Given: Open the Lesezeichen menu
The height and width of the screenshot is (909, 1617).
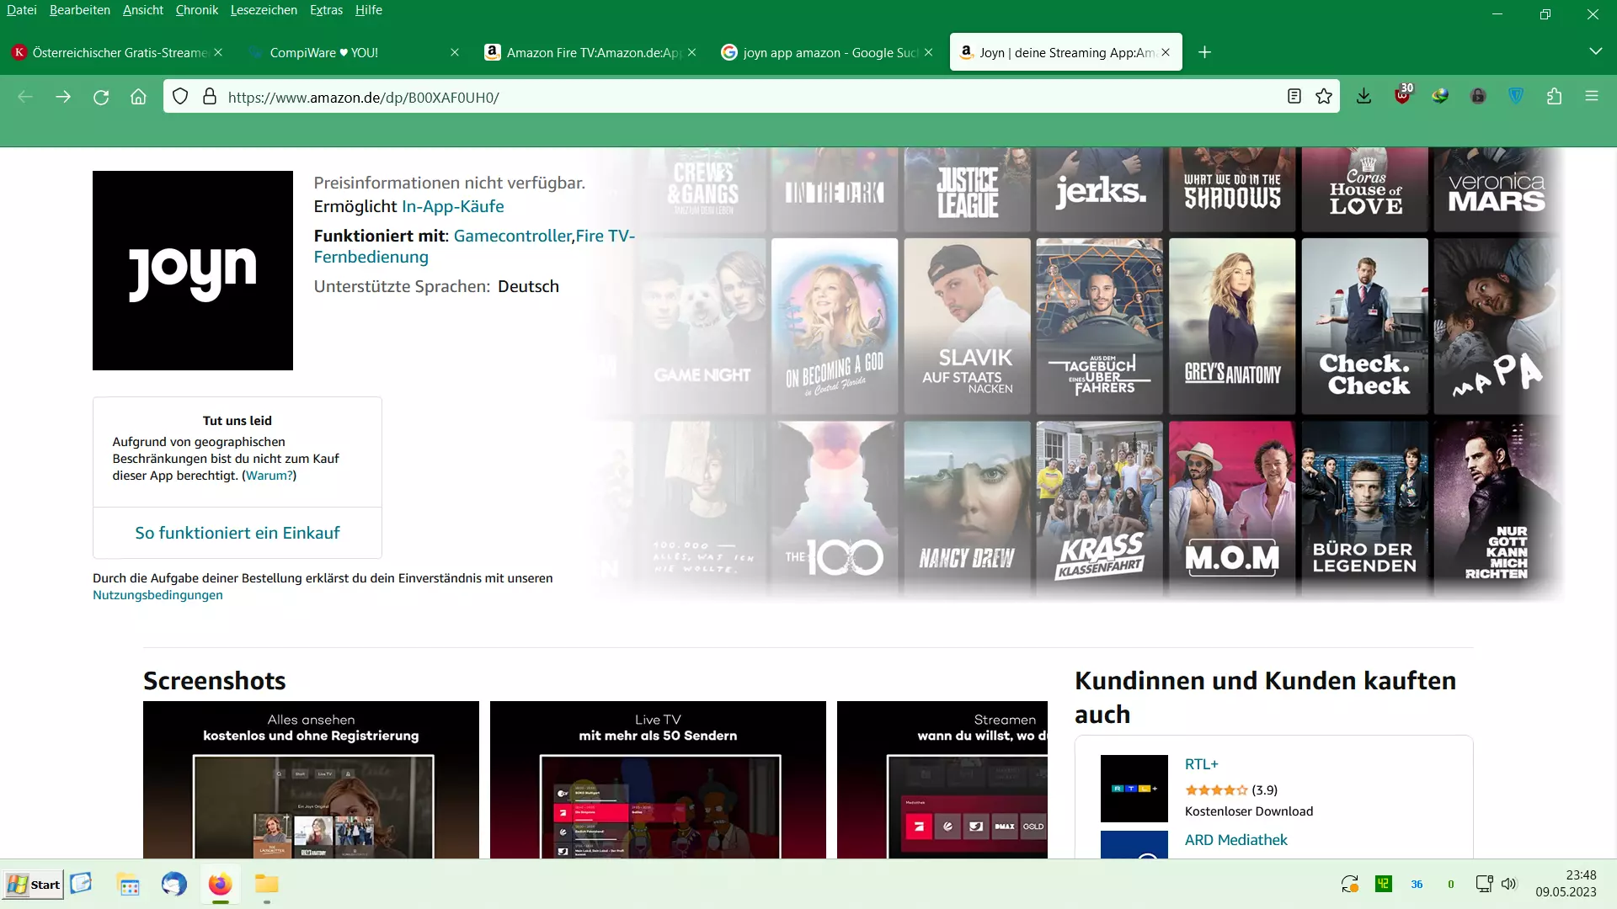Looking at the screenshot, I should [264, 10].
